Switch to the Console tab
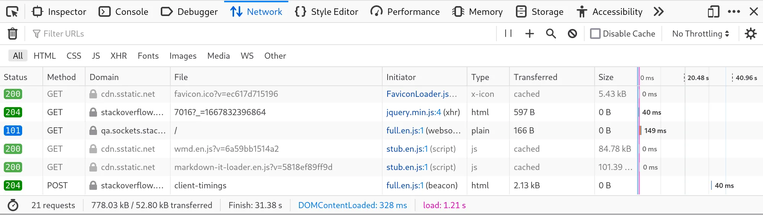This screenshot has width=763, height=215. click(123, 12)
